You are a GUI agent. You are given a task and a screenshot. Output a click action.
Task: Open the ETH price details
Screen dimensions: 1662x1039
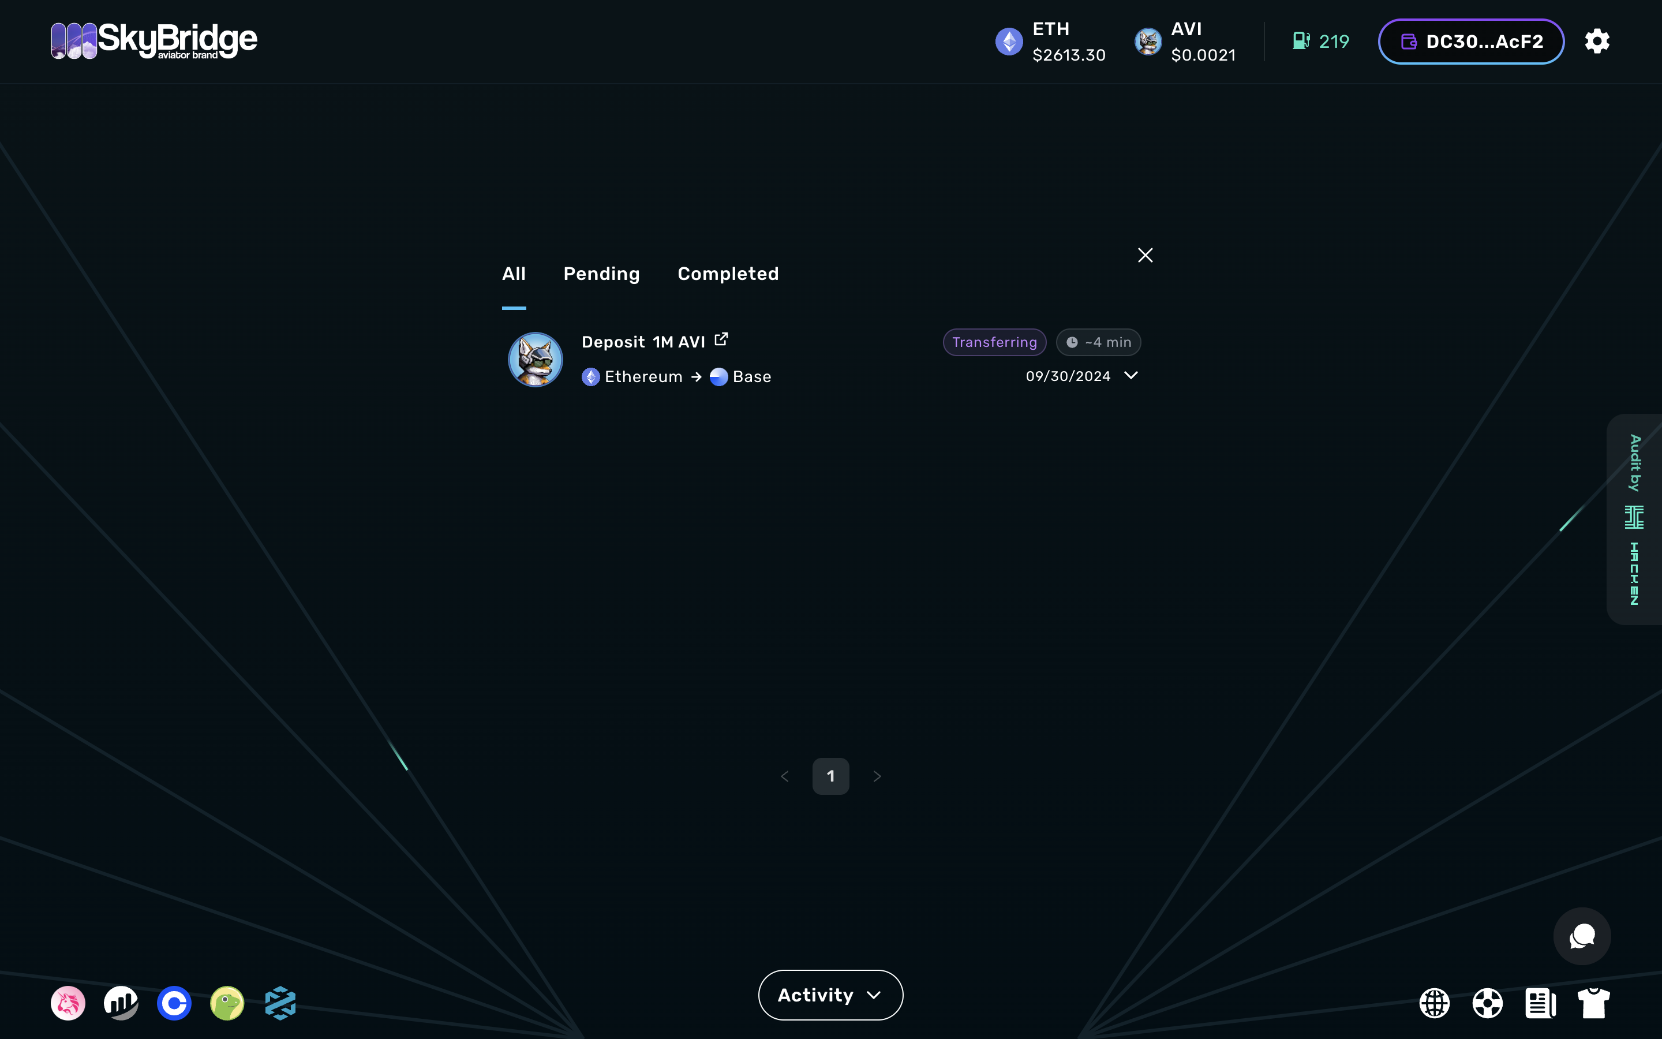[1049, 42]
